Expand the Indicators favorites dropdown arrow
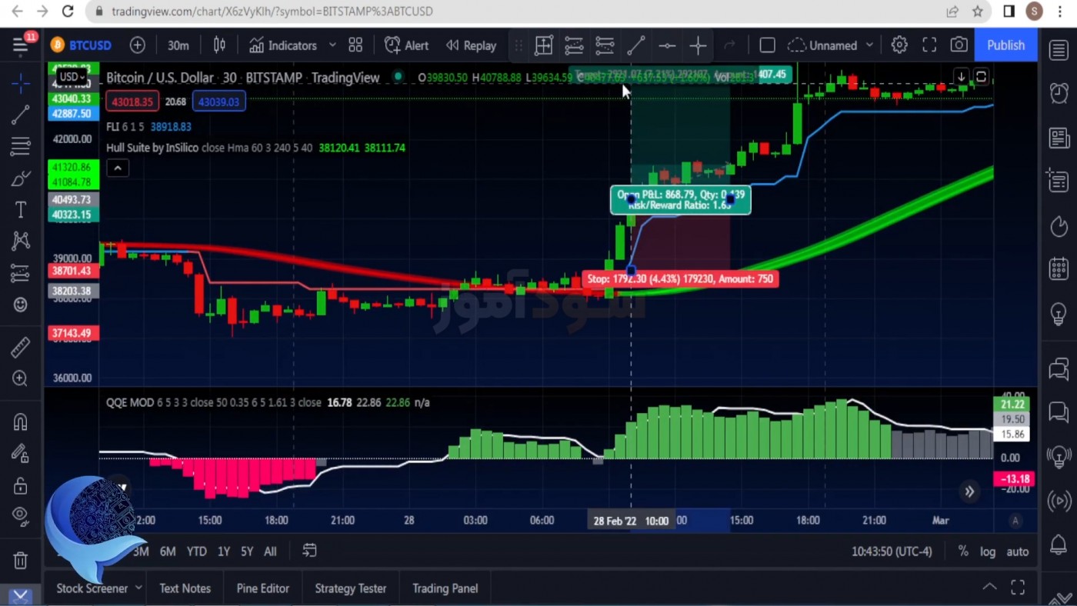 tap(332, 45)
